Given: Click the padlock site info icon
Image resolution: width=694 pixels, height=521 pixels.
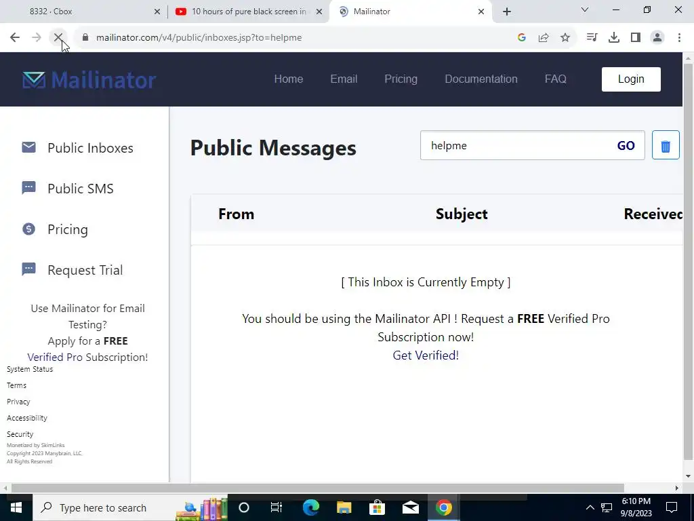Looking at the screenshot, I should [85, 38].
